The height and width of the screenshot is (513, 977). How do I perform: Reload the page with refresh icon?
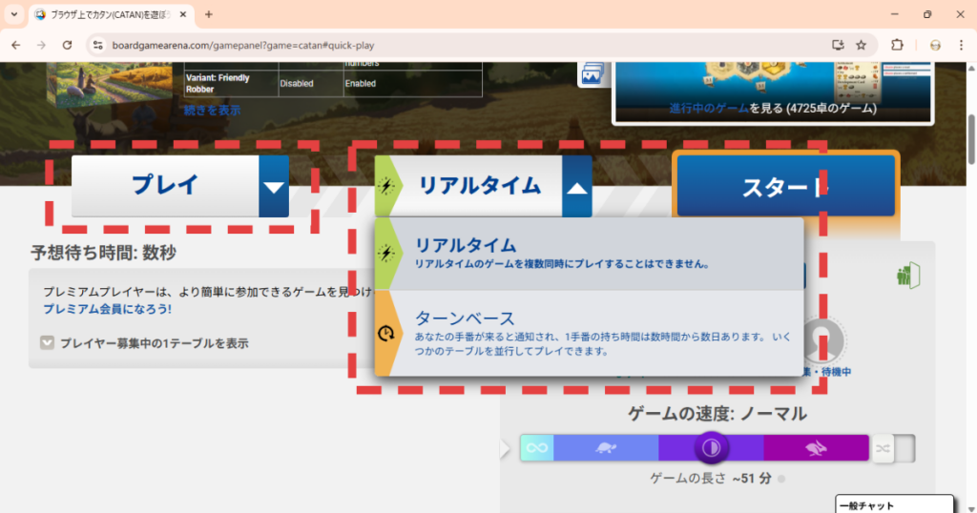point(67,45)
